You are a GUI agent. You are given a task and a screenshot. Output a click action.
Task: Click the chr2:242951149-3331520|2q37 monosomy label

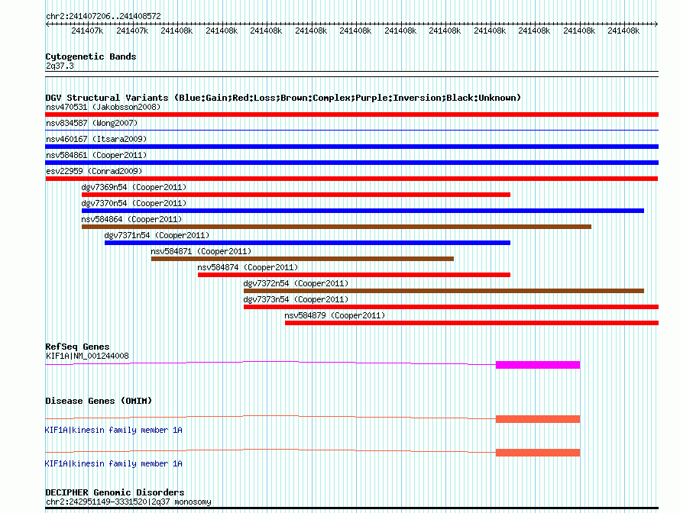[x=128, y=502]
